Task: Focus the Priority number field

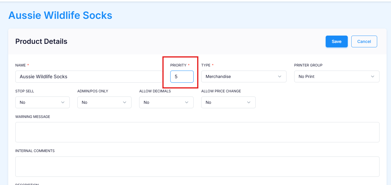Action: point(182,76)
